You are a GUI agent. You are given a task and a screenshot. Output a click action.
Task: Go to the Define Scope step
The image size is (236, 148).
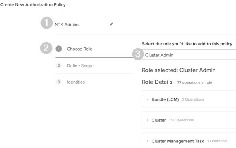click(x=94, y=66)
